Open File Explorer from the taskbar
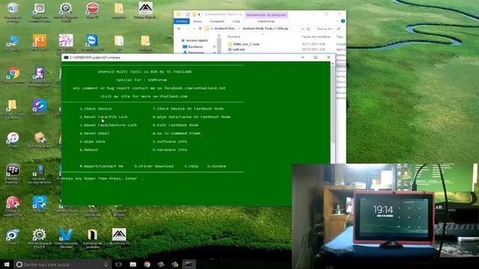Viewport: 479px width, 269px height. 133,265
